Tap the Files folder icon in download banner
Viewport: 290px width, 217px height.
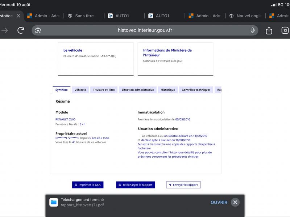(54, 202)
